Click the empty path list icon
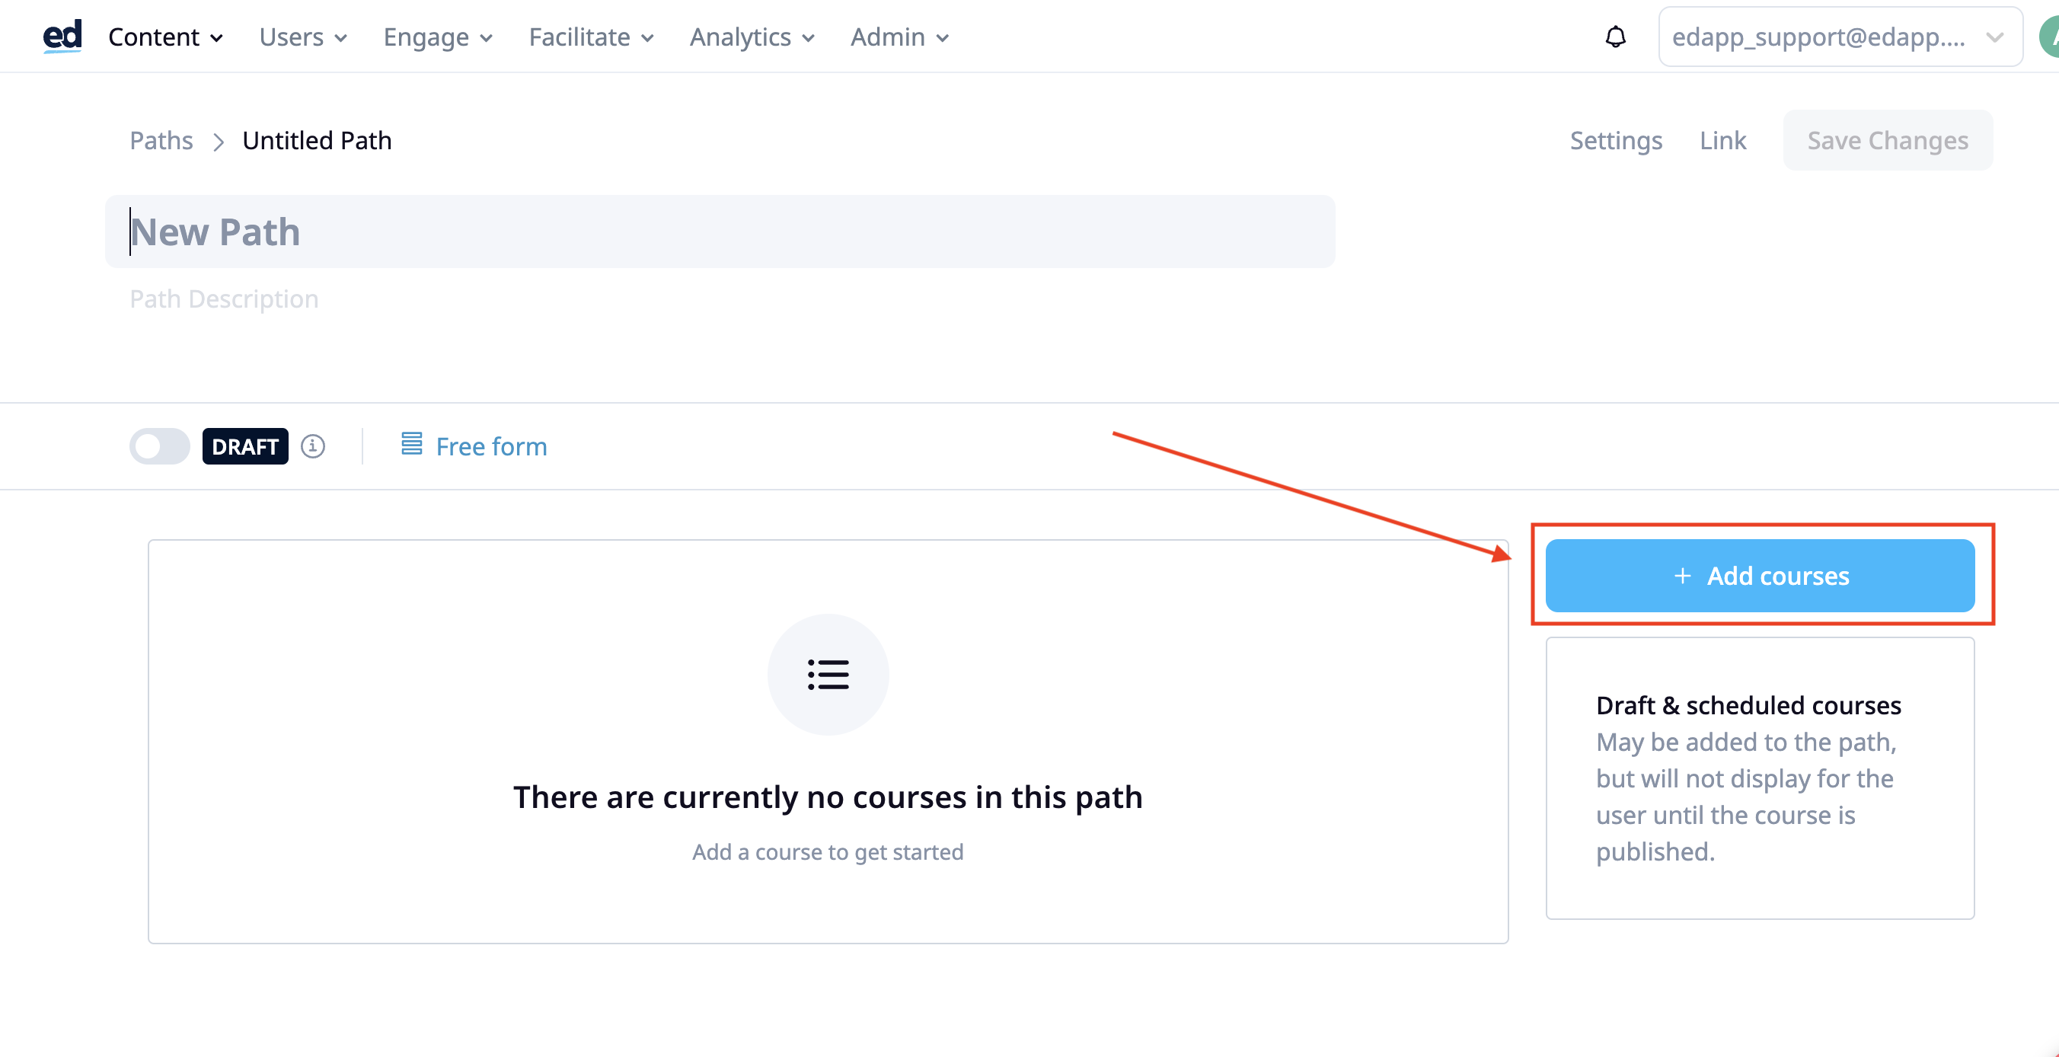The image size is (2059, 1057). (x=828, y=674)
